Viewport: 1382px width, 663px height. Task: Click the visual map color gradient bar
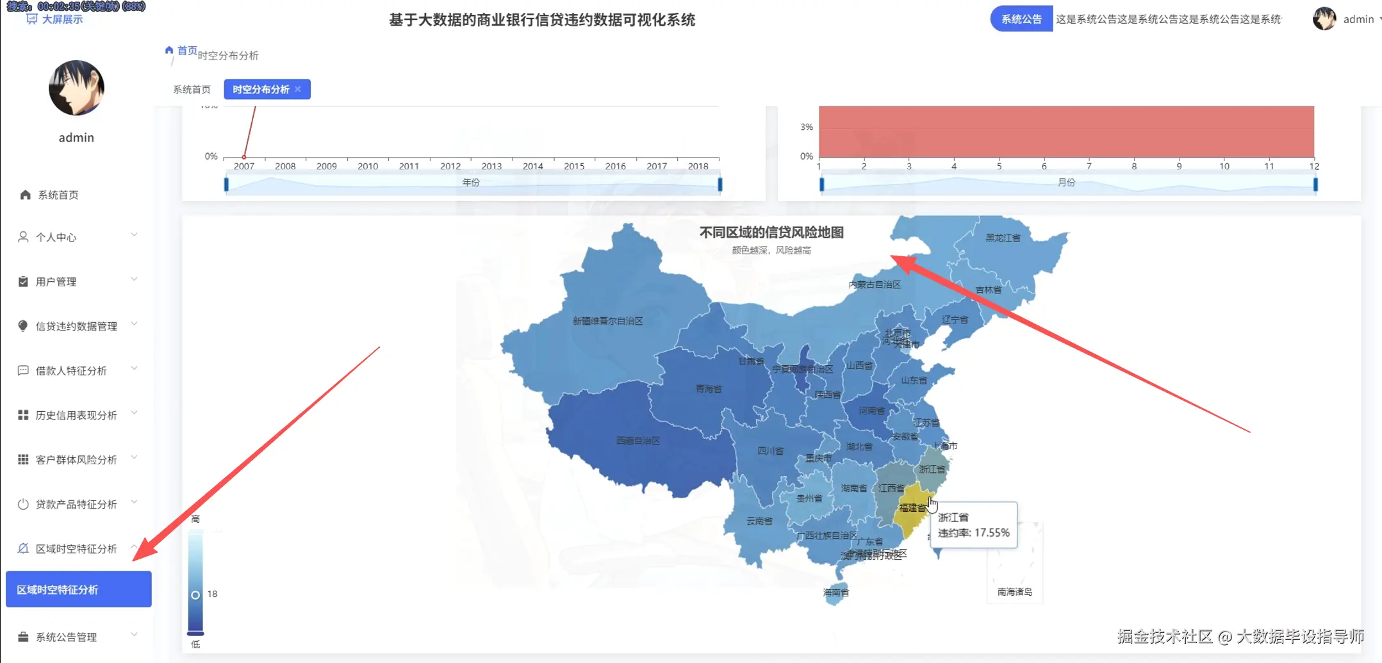(x=195, y=582)
